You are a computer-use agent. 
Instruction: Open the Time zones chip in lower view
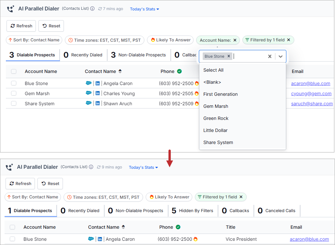coord(103,197)
